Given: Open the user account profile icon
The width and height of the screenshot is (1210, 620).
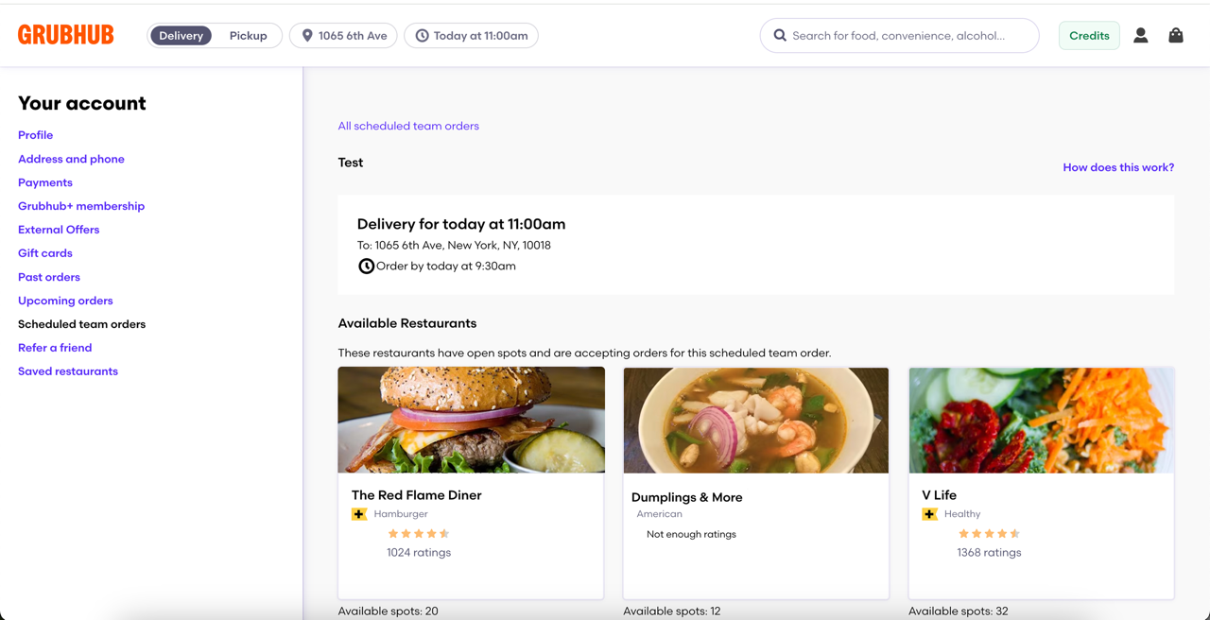Looking at the screenshot, I should (1140, 35).
